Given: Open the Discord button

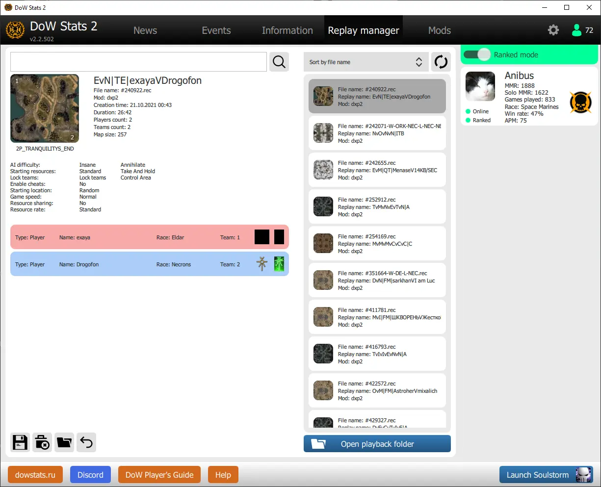Looking at the screenshot, I should (90, 475).
